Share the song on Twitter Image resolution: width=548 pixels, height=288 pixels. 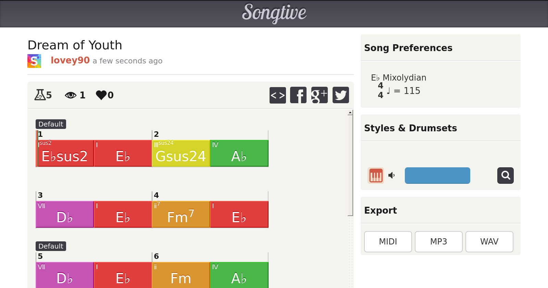click(x=340, y=95)
